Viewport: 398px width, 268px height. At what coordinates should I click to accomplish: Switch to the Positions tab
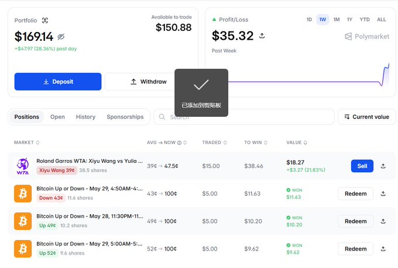click(27, 117)
